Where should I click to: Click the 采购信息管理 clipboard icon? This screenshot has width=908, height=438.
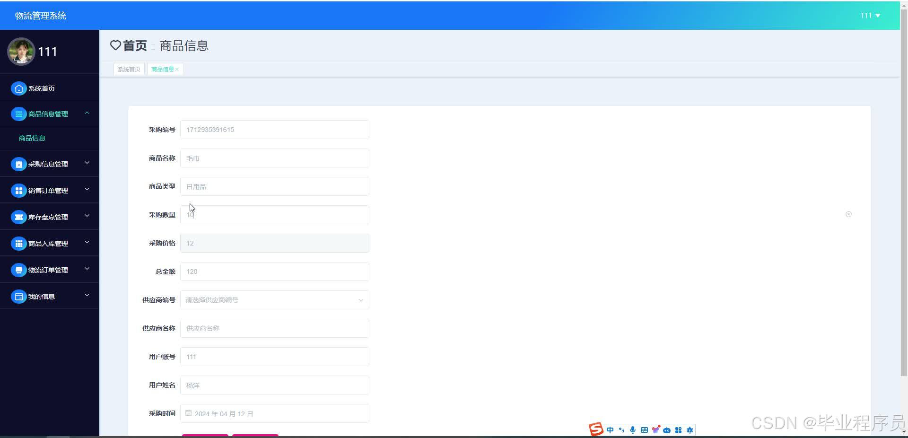[x=18, y=164]
